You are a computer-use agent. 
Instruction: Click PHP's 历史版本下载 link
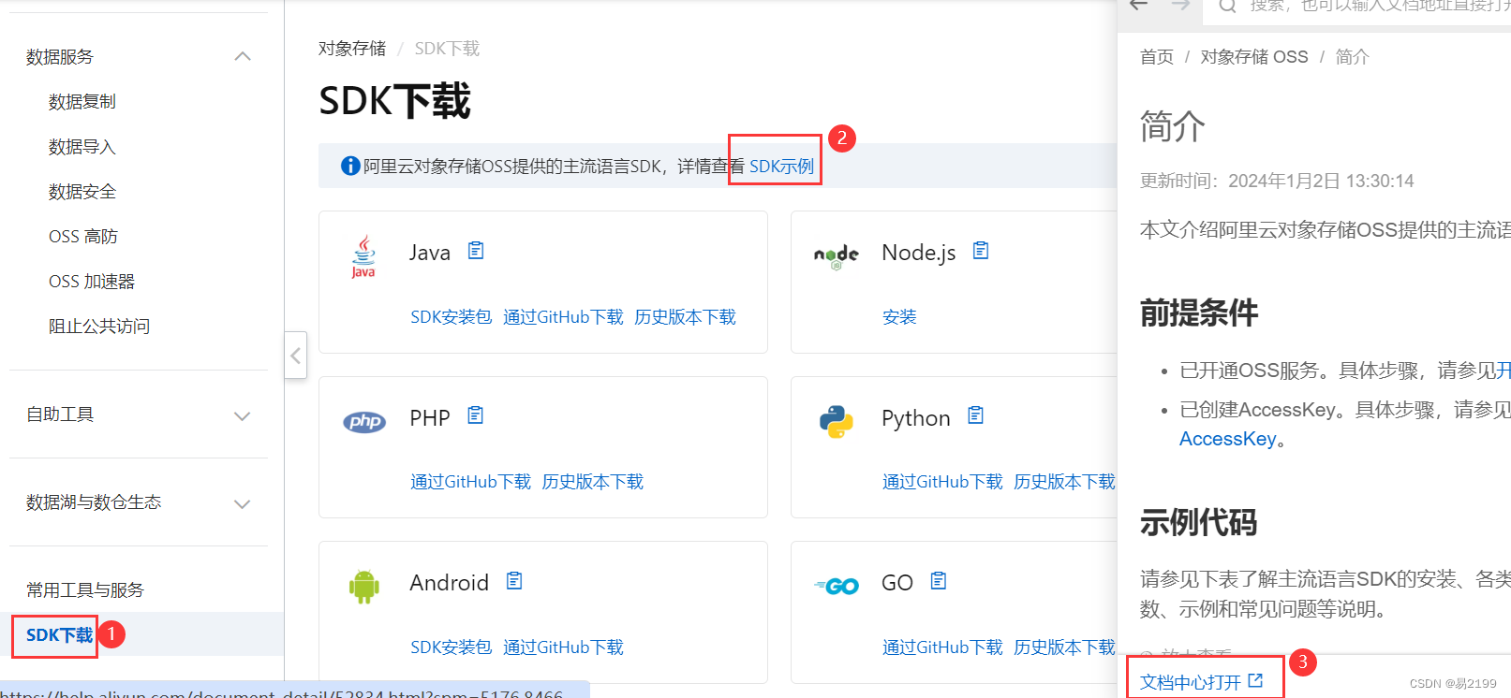click(x=592, y=482)
